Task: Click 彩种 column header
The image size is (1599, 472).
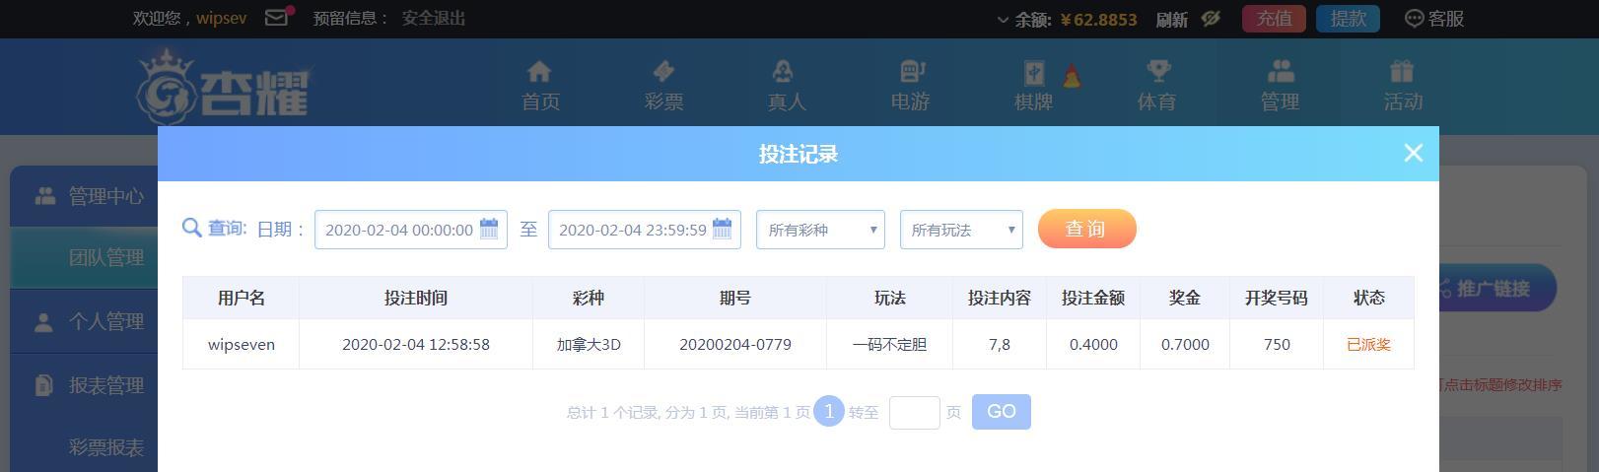Action: click(589, 298)
